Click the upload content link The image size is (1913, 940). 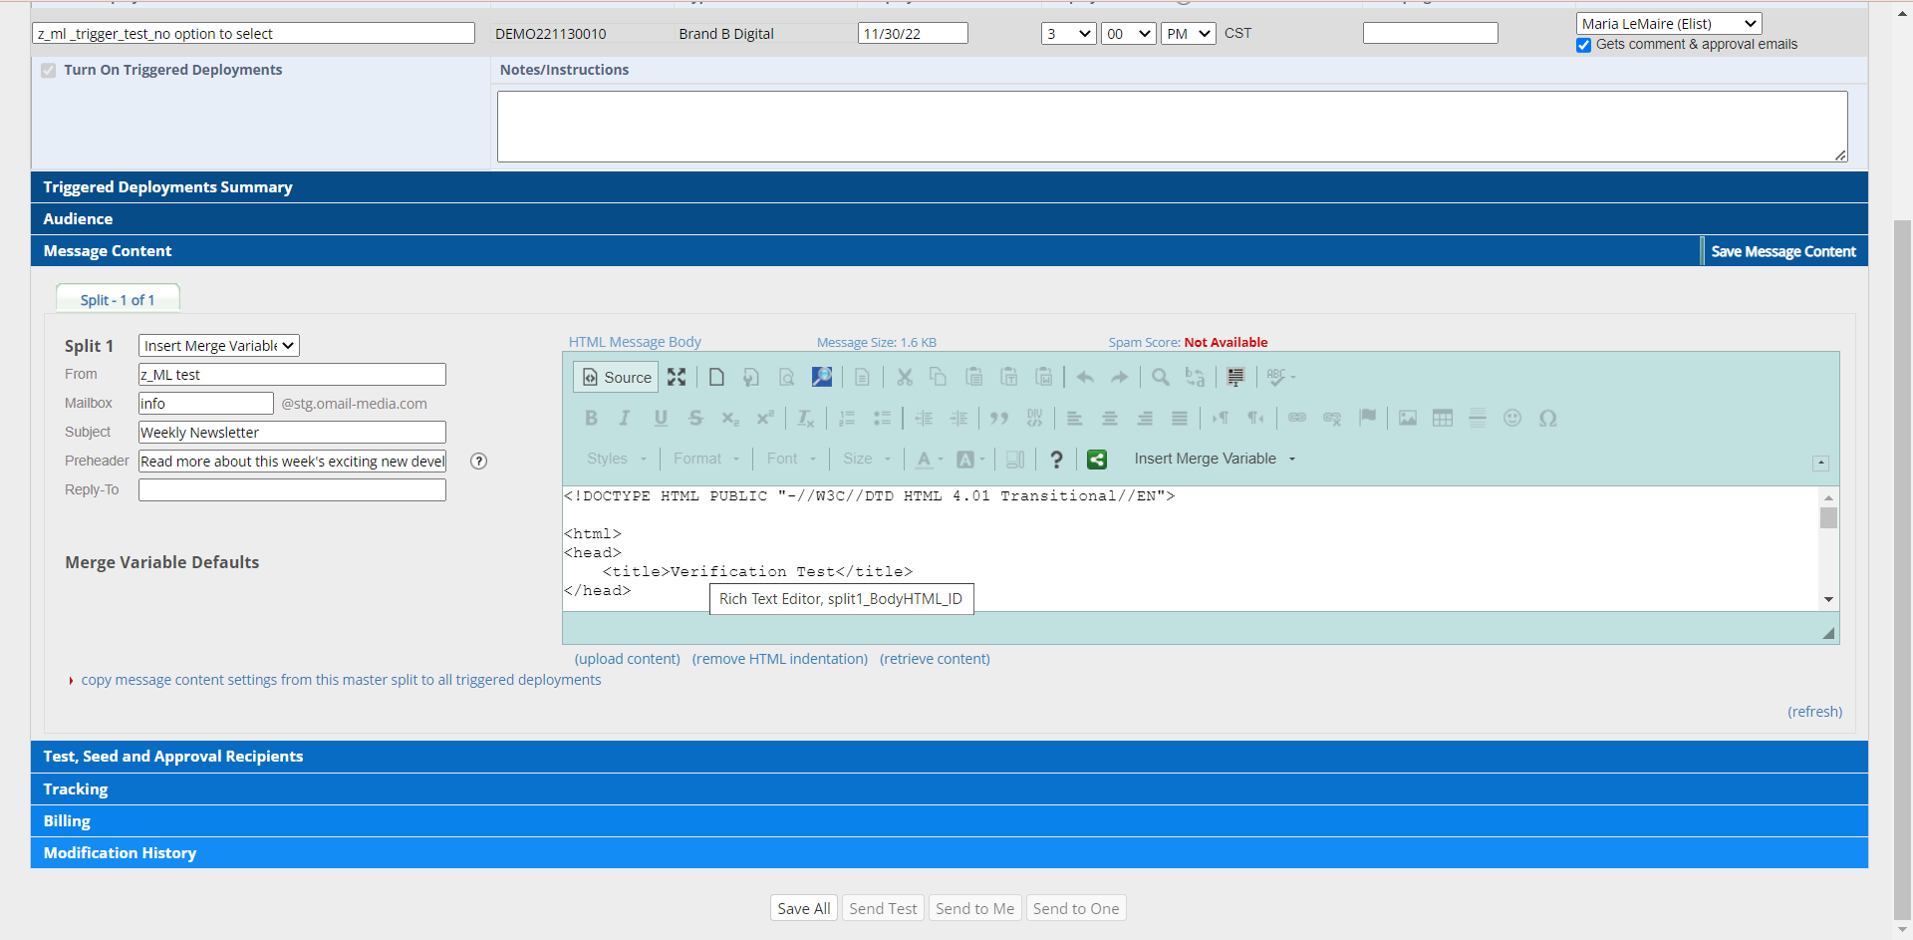[627, 659]
